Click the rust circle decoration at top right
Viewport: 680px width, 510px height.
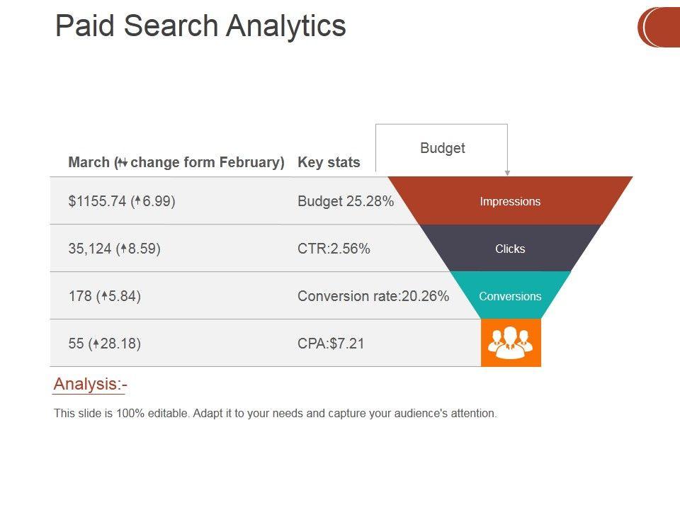[x=659, y=27]
